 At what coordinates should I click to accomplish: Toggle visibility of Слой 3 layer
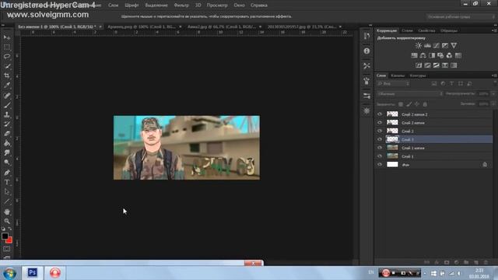click(x=380, y=139)
